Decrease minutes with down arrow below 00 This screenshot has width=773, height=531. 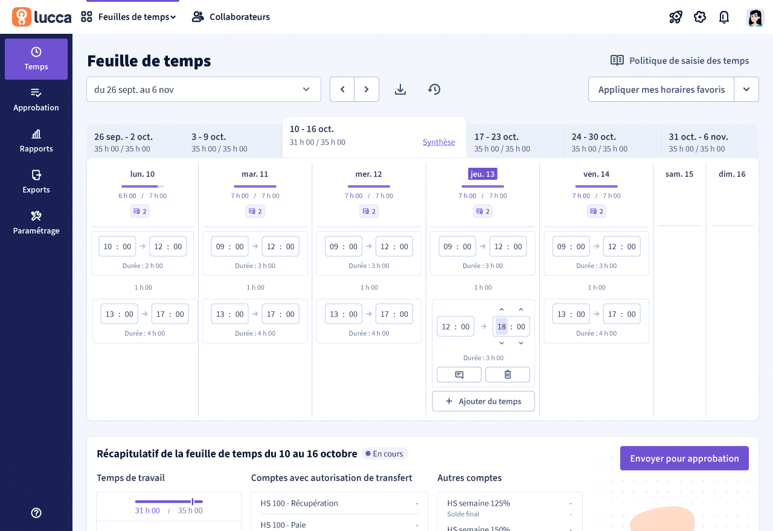(521, 343)
